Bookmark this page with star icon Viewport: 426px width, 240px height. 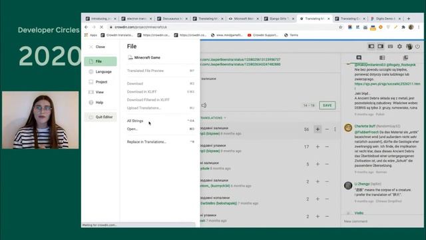(x=340, y=27)
